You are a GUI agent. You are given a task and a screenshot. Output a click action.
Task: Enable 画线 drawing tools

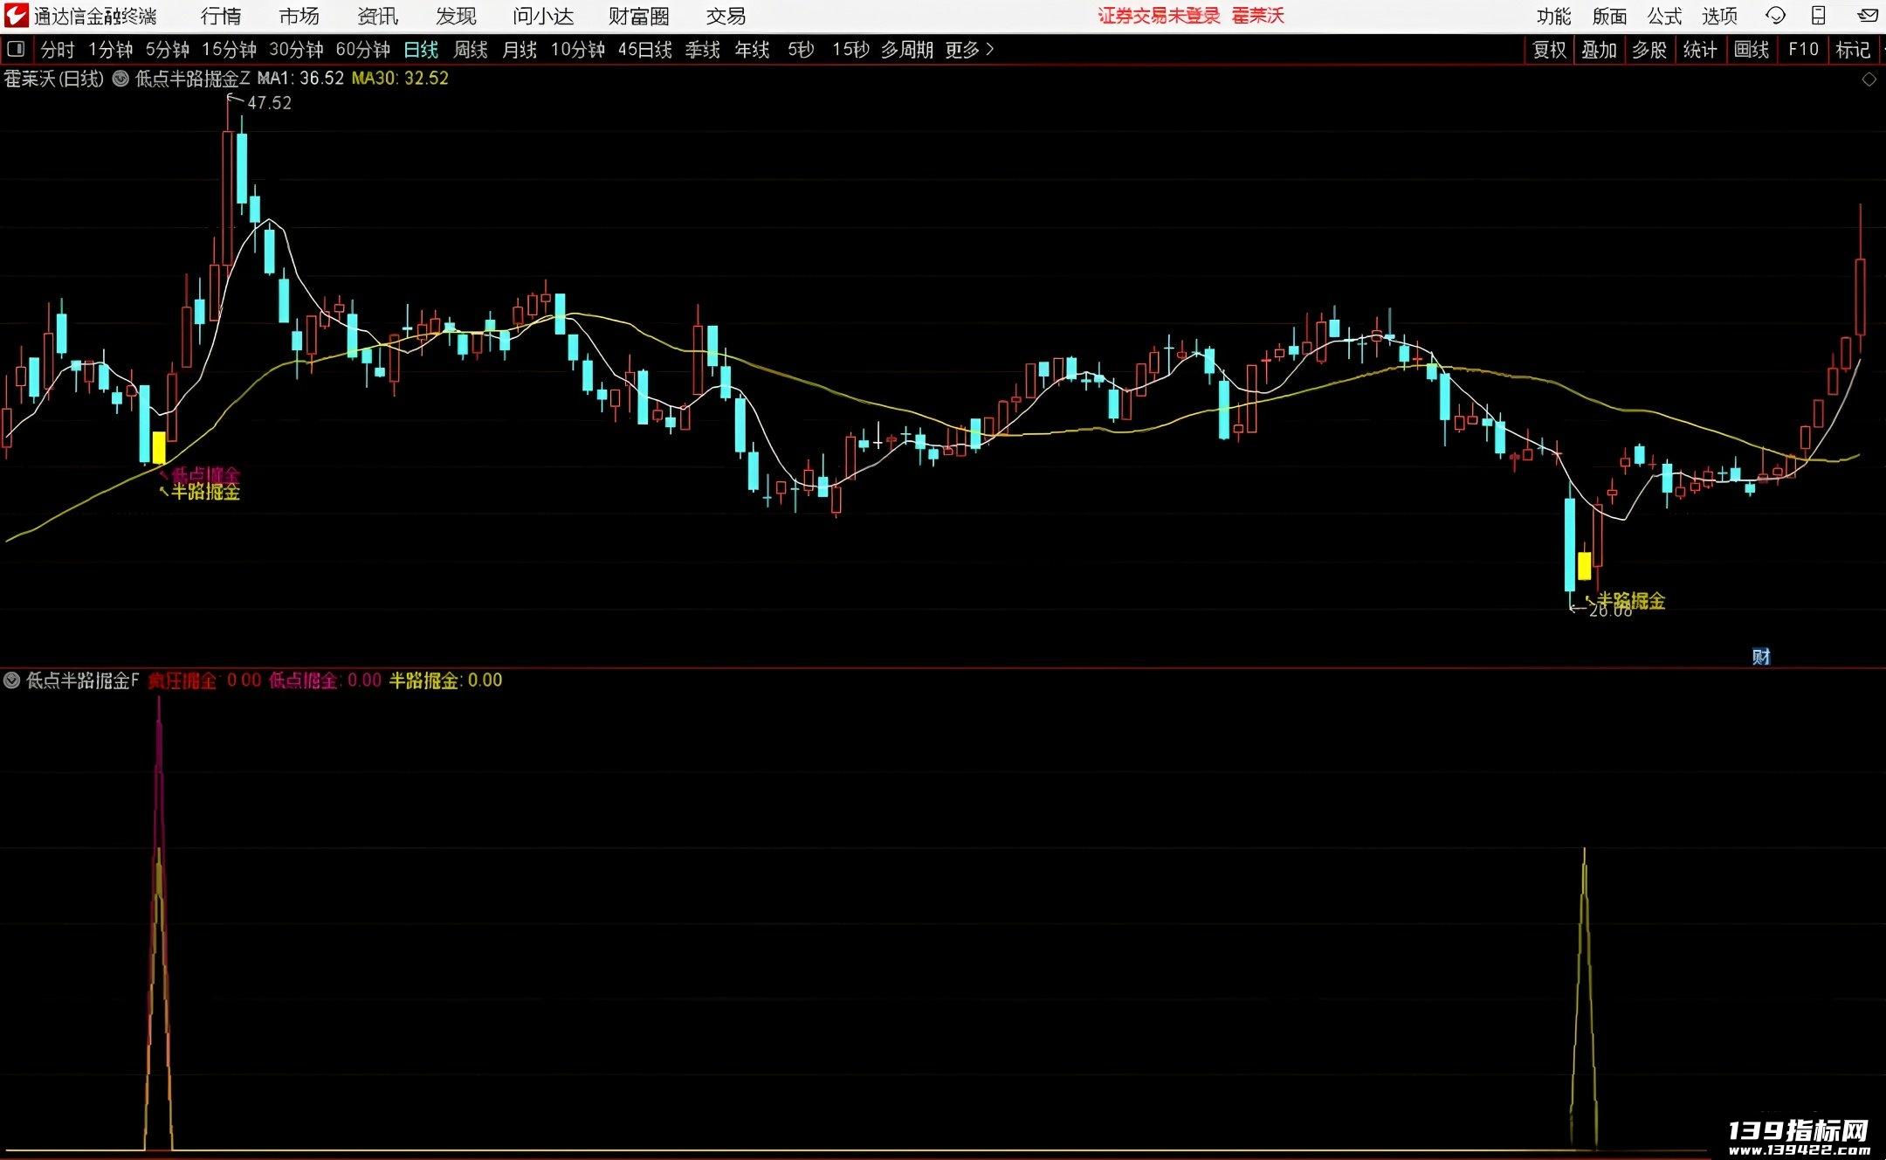(x=1751, y=50)
